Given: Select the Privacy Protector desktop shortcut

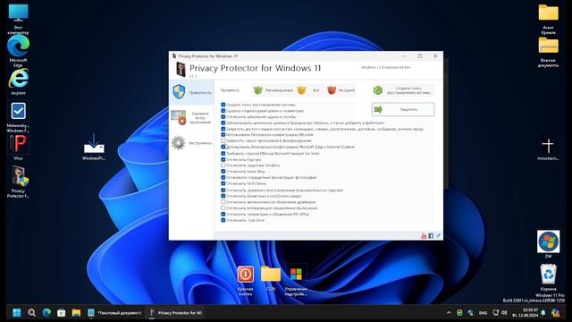Looking at the screenshot, I should pyautogui.click(x=18, y=182).
